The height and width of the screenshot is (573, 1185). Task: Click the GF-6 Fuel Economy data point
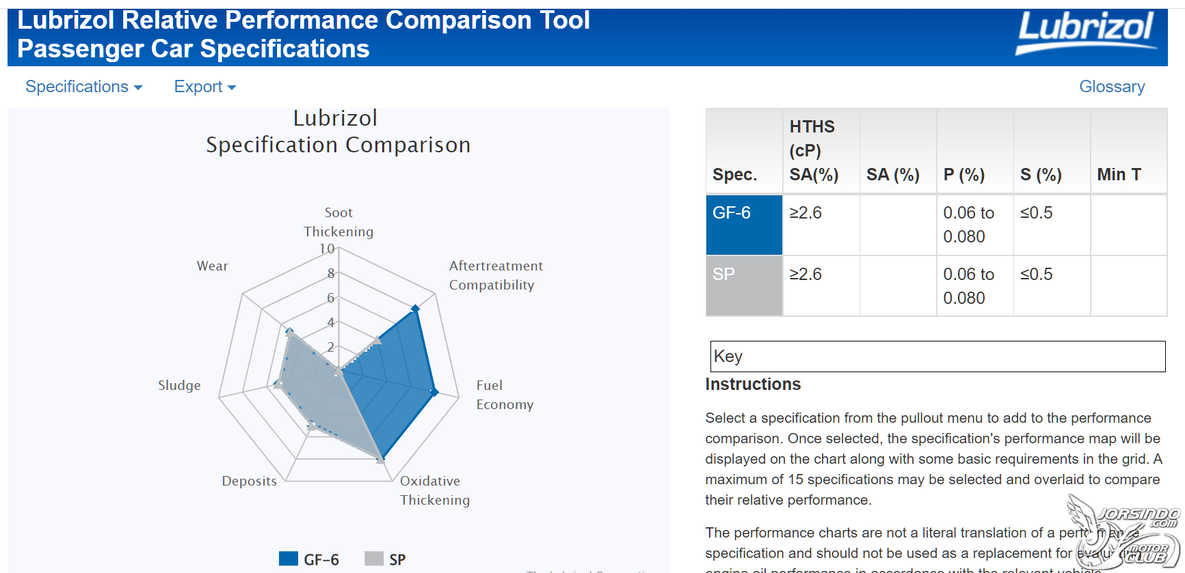pos(434,392)
